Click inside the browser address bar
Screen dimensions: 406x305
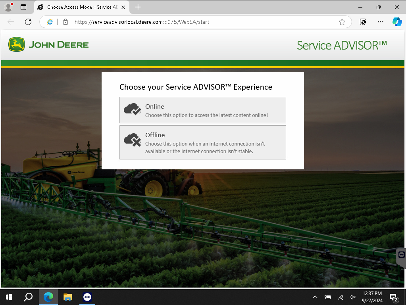[198, 22]
